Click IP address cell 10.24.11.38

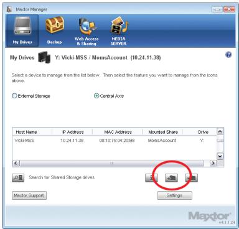[x=72, y=141]
